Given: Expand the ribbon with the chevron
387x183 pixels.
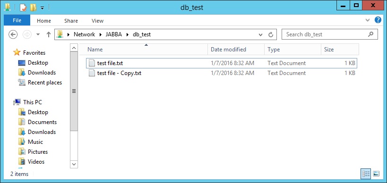Looking at the screenshot, I should click(368, 20).
